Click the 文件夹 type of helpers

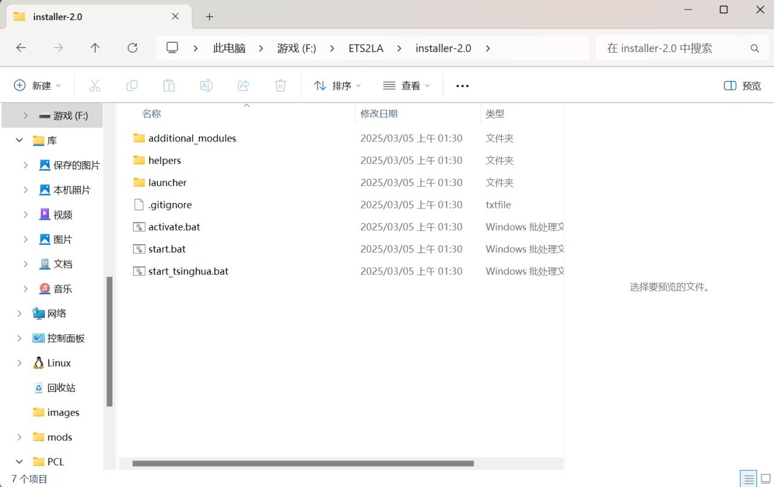499,160
